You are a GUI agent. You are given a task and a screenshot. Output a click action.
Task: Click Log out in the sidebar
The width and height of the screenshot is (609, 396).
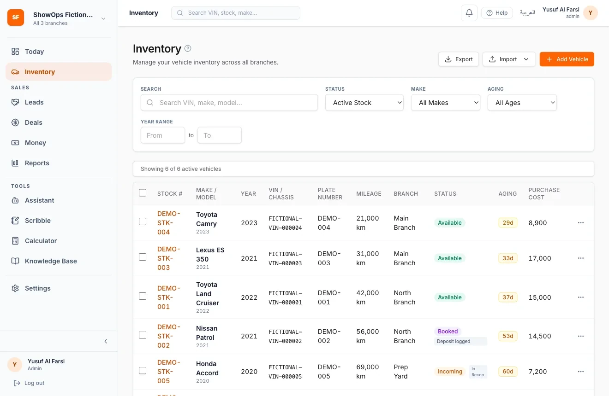29,383
